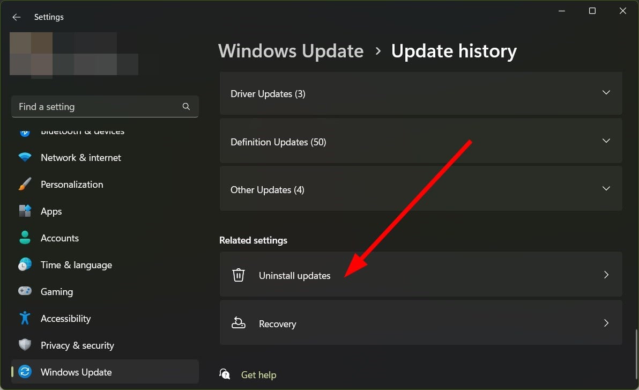Open Accessibility using its figure icon
Image resolution: width=639 pixels, height=390 pixels.
coord(25,318)
